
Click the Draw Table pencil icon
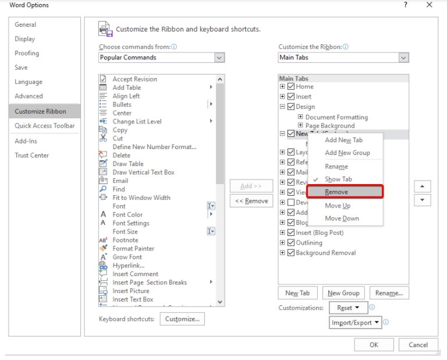point(103,164)
